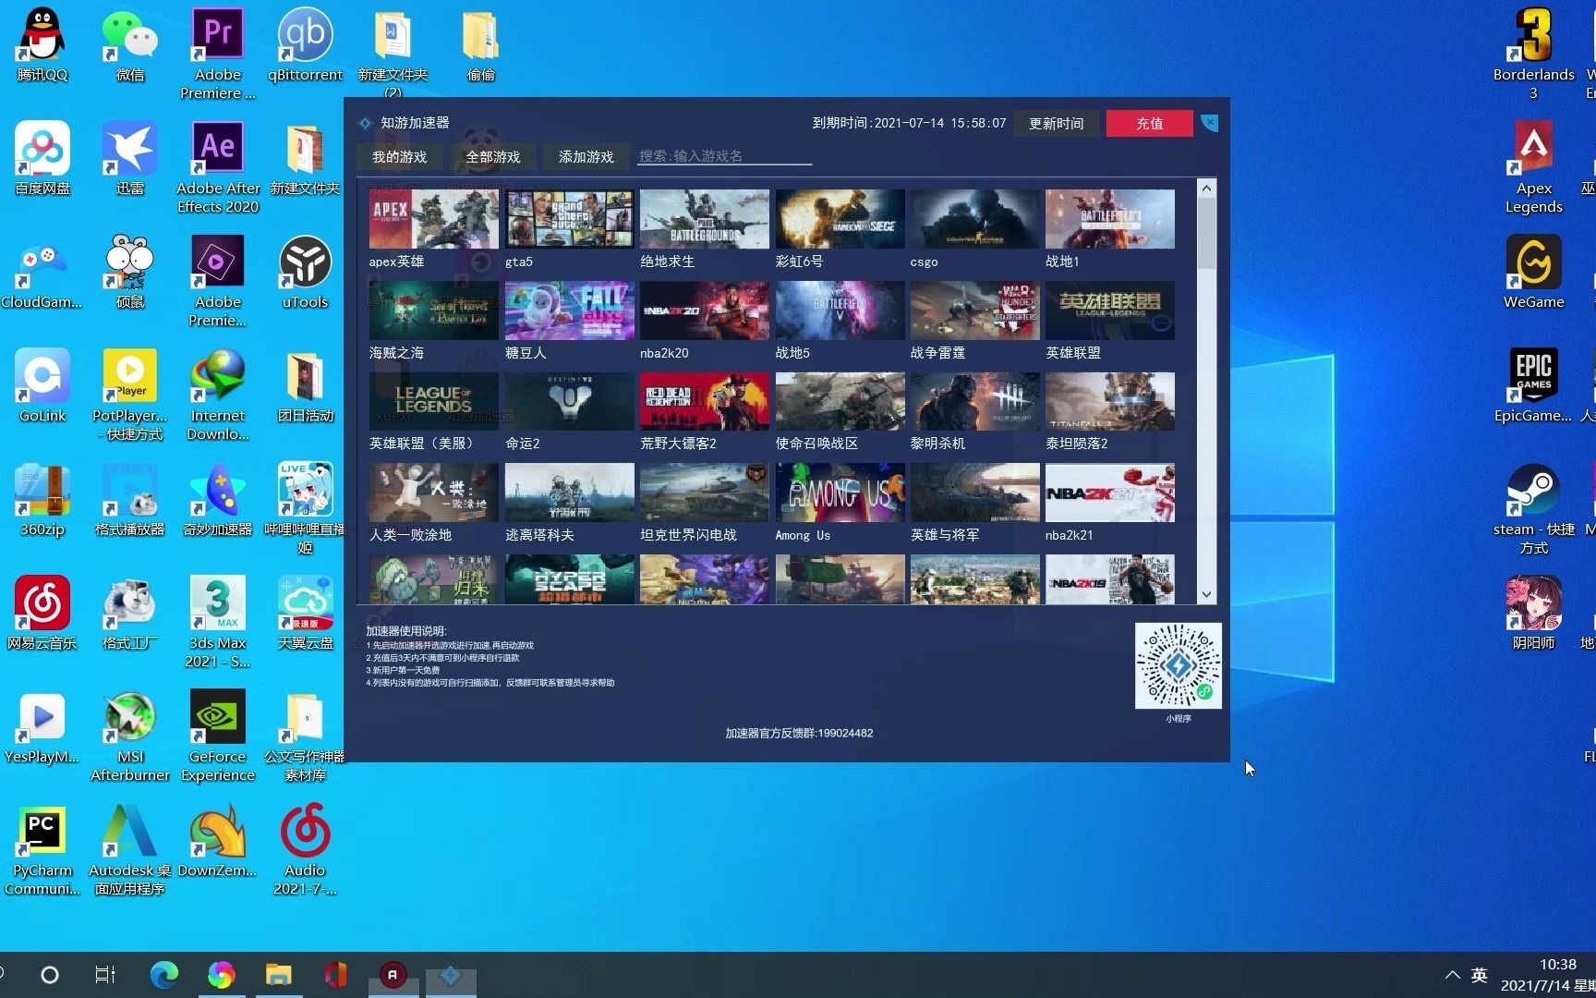
Task: Open the 3ds Max 2021 desktop icon
Action: (218, 622)
